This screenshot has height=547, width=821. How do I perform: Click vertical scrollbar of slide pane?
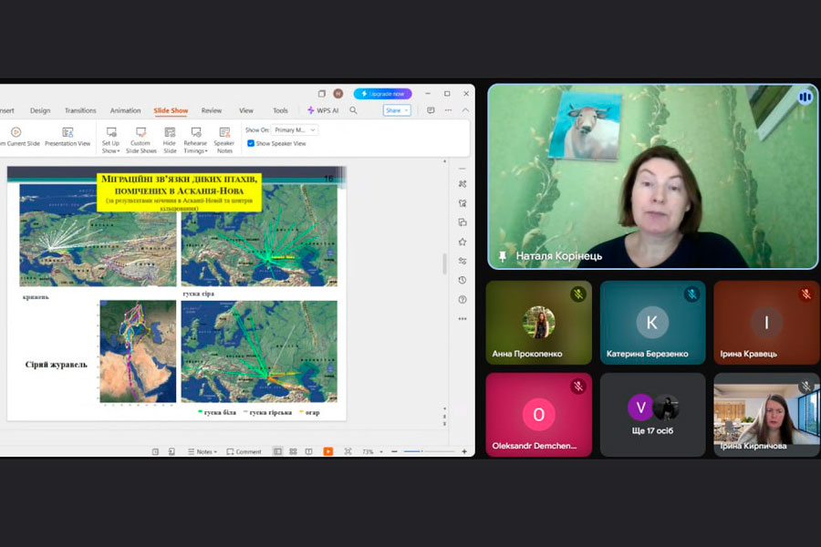coord(444,263)
